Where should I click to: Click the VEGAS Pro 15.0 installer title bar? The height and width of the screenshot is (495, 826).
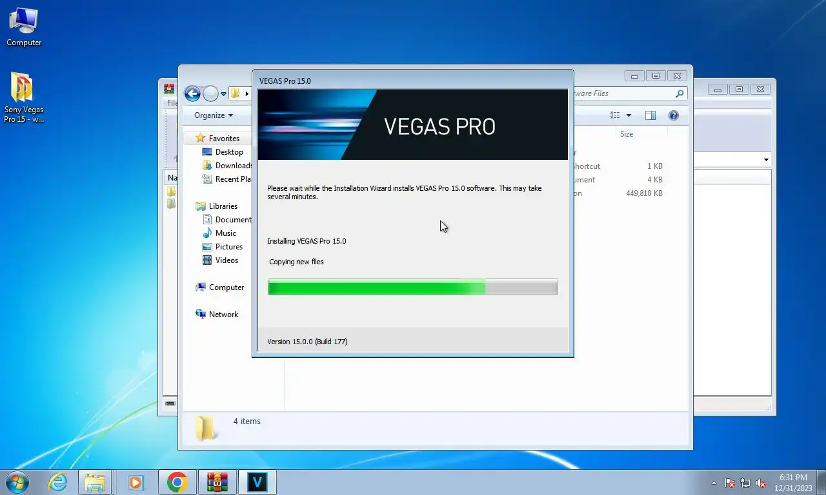pyautogui.click(x=412, y=81)
